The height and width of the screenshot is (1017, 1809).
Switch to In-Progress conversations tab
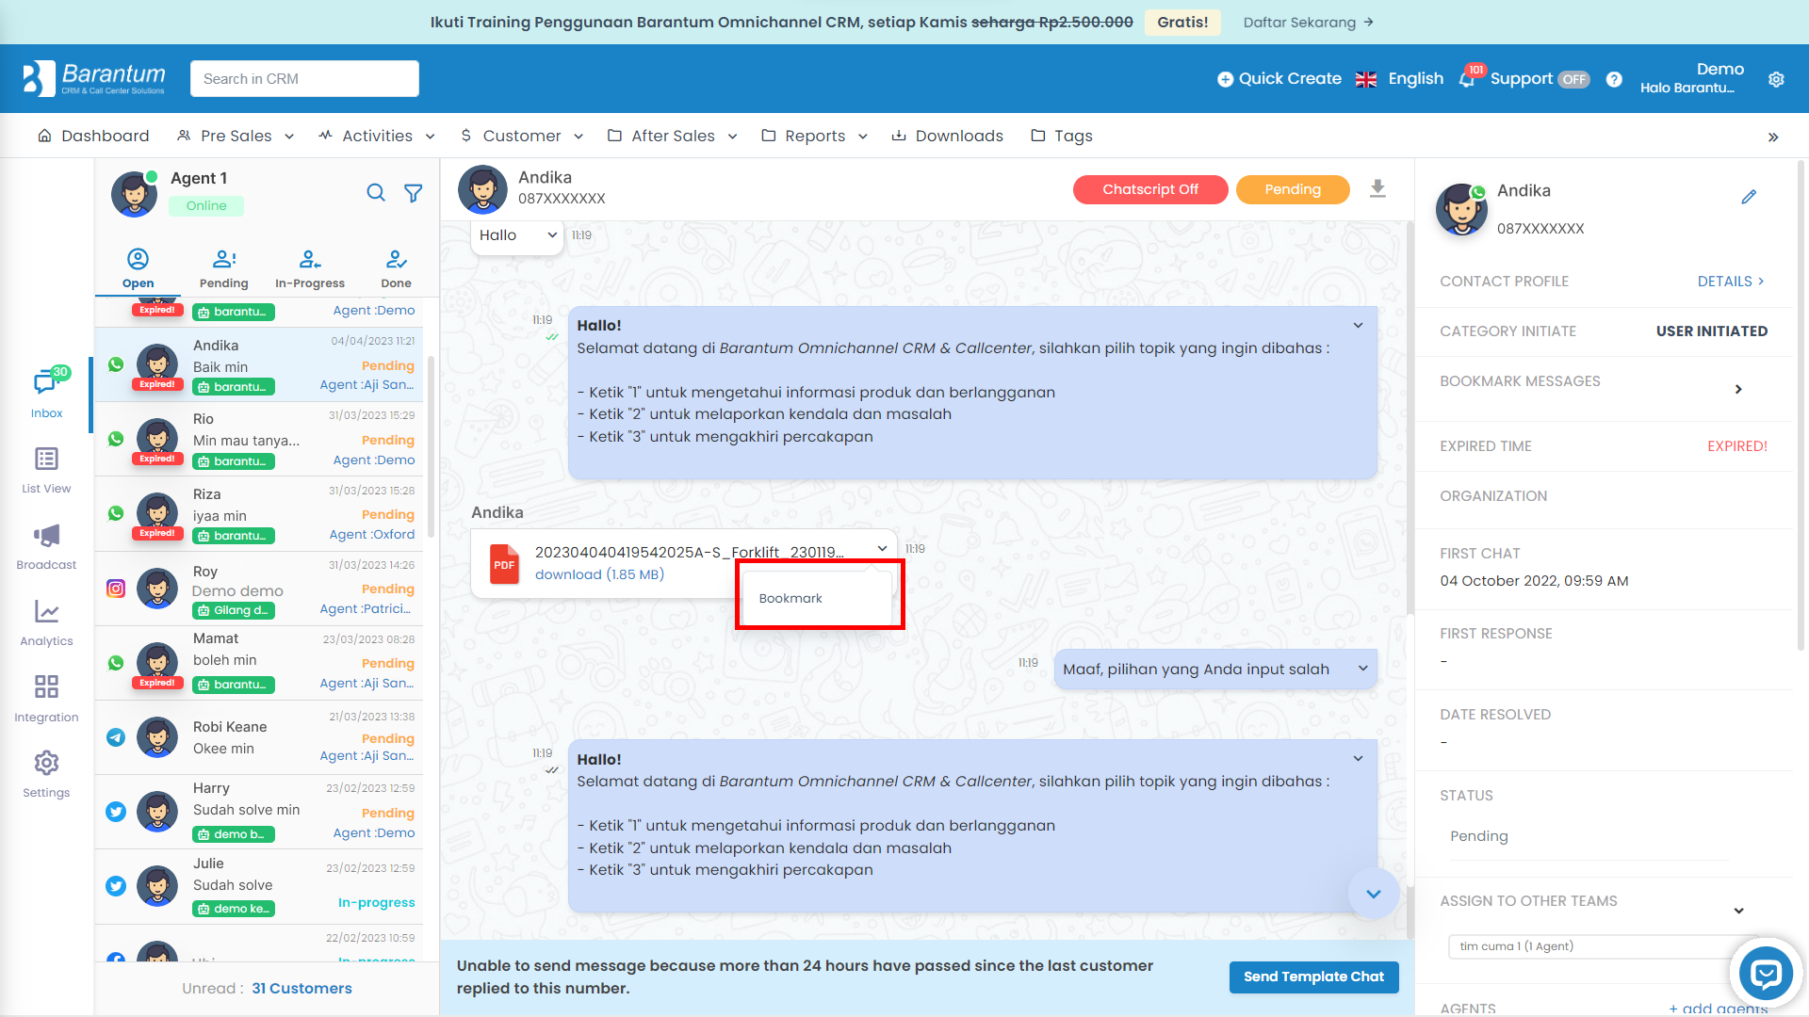[x=310, y=268]
